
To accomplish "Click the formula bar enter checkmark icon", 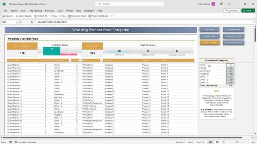I will click(x=28, y=22).
